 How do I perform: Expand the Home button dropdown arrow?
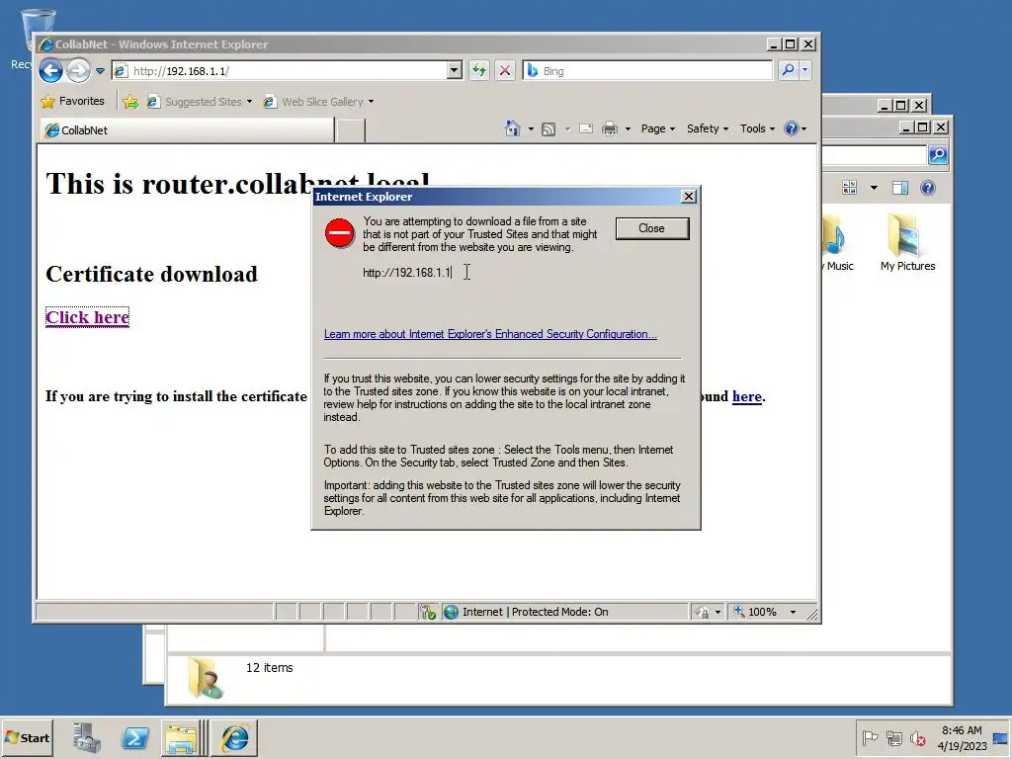[x=531, y=129]
